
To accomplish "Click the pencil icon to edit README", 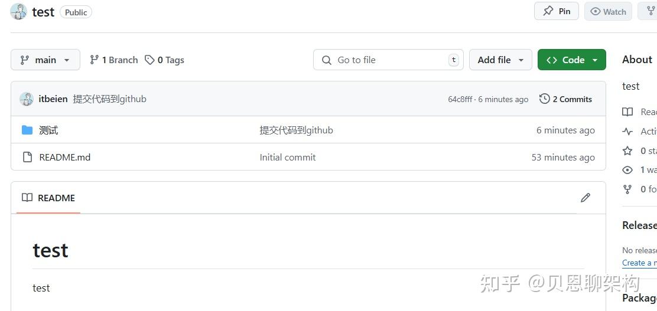I will (585, 198).
